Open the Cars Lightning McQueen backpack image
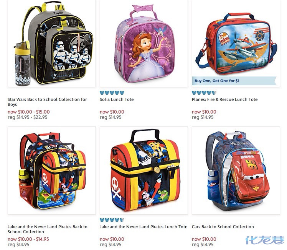Image resolution: width=287 pixels, height=250 pixels. pyautogui.click(x=236, y=170)
